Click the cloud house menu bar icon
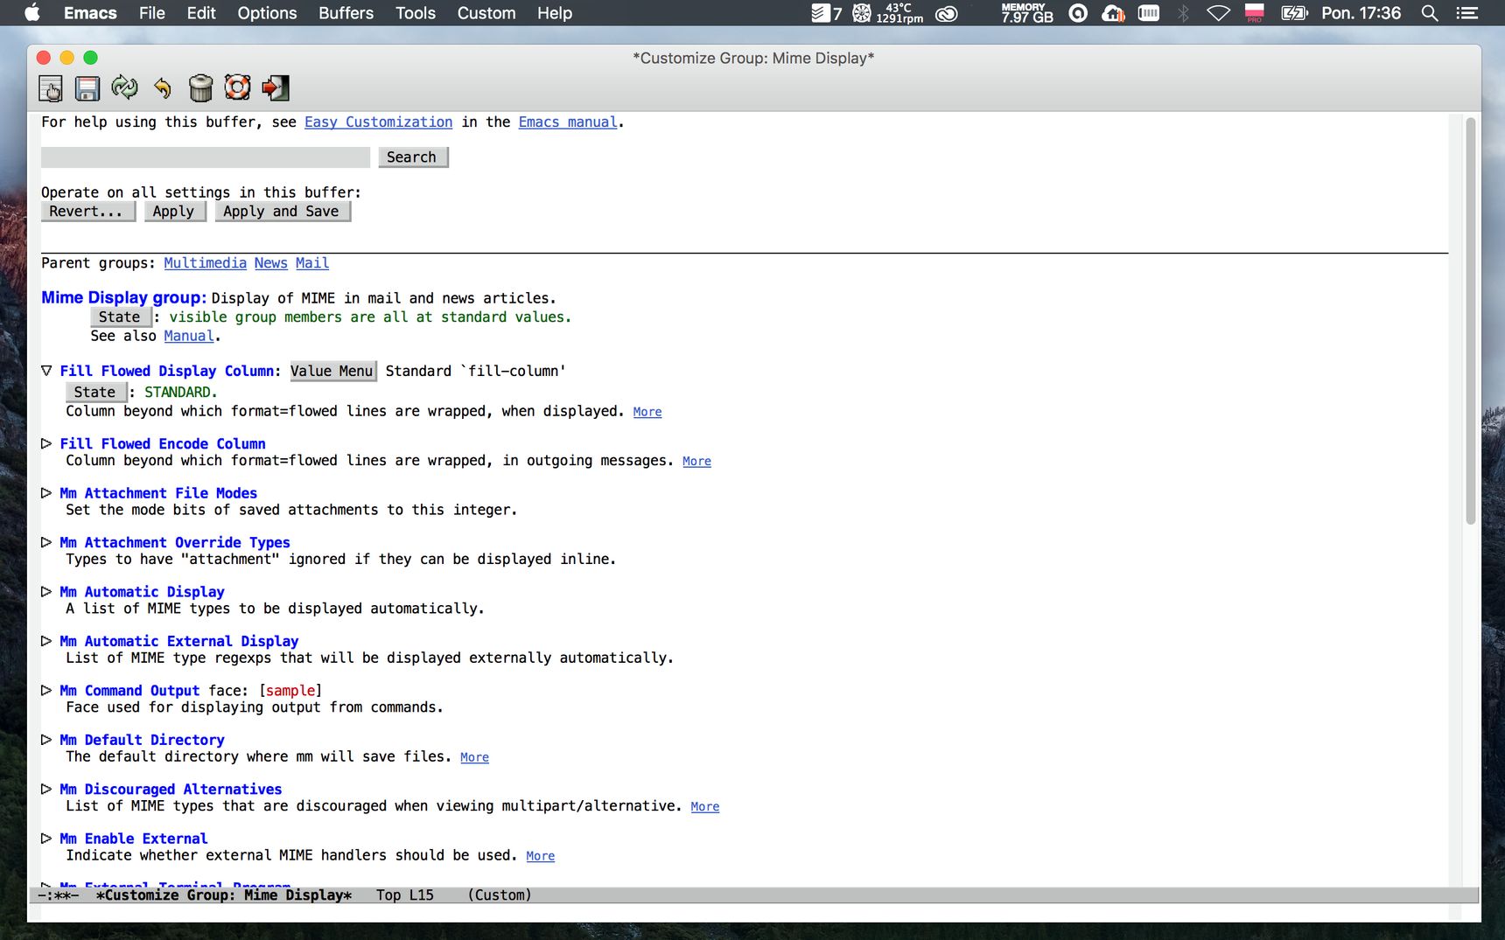1505x940 pixels. click(x=1113, y=13)
